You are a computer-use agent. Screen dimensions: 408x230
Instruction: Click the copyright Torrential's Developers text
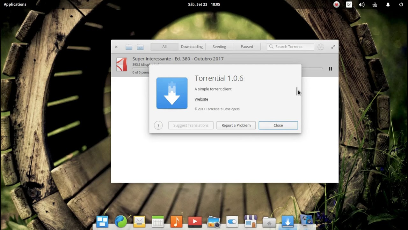[x=217, y=109]
